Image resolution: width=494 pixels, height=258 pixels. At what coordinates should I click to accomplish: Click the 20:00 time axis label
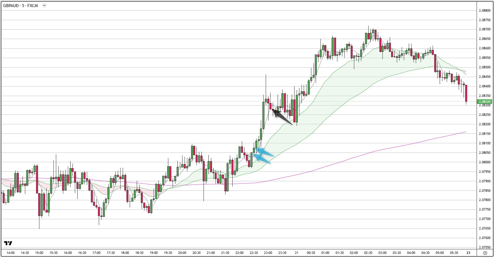pos(182,253)
